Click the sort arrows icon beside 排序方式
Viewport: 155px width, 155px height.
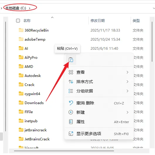point(71,82)
